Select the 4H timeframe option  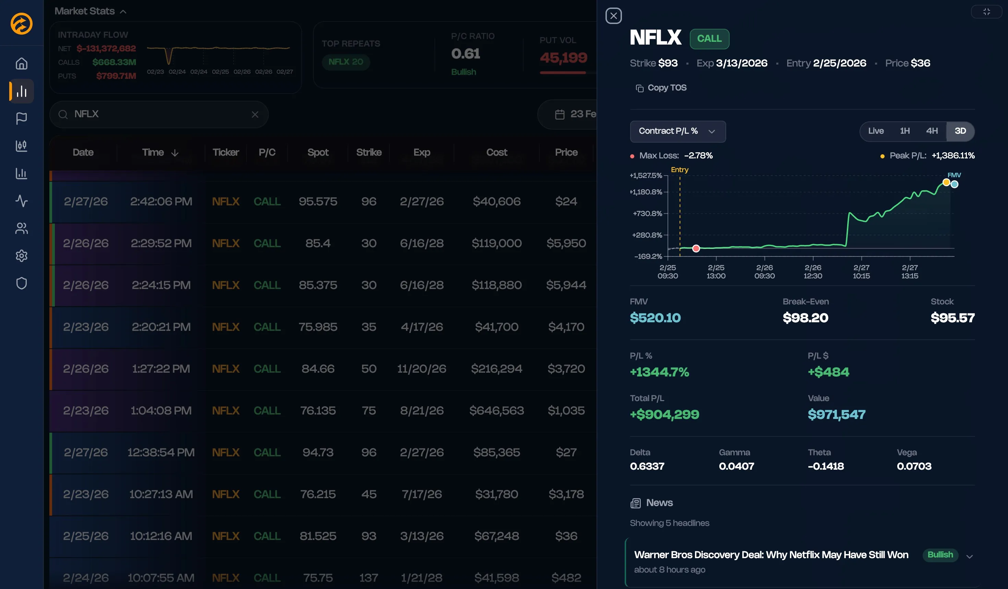(x=932, y=131)
